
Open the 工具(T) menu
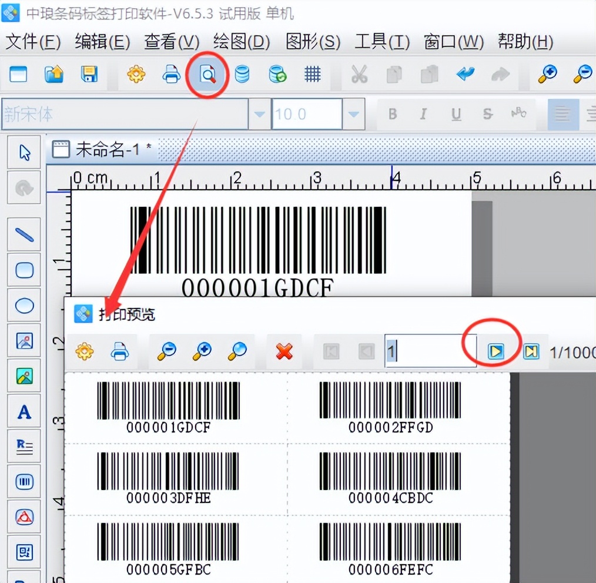382,41
